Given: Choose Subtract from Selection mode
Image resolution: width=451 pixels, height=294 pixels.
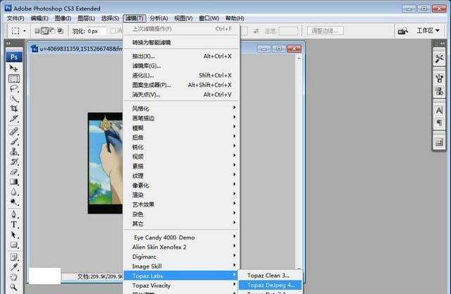Looking at the screenshot, I should [52, 30].
